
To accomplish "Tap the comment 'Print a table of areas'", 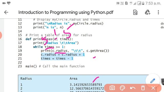I will click(59, 35).
